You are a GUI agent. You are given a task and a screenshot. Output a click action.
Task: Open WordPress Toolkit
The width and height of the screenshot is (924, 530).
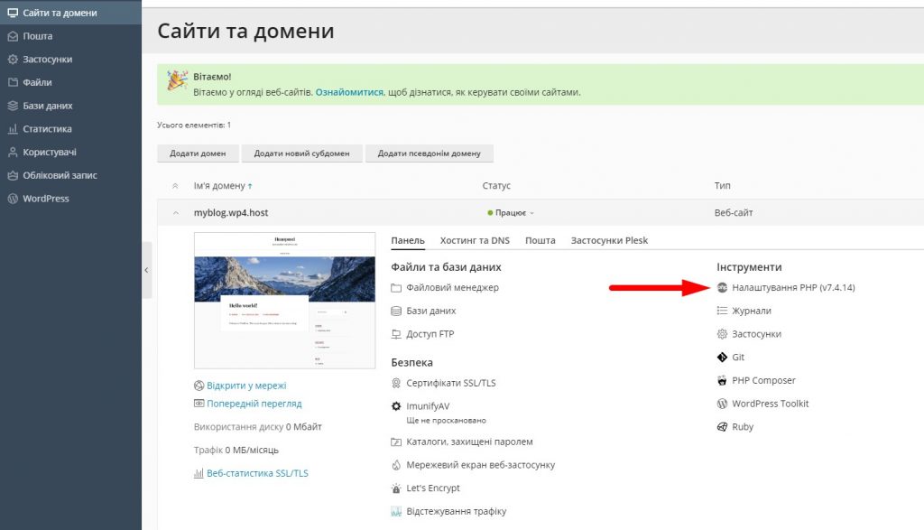coord(771,404)
